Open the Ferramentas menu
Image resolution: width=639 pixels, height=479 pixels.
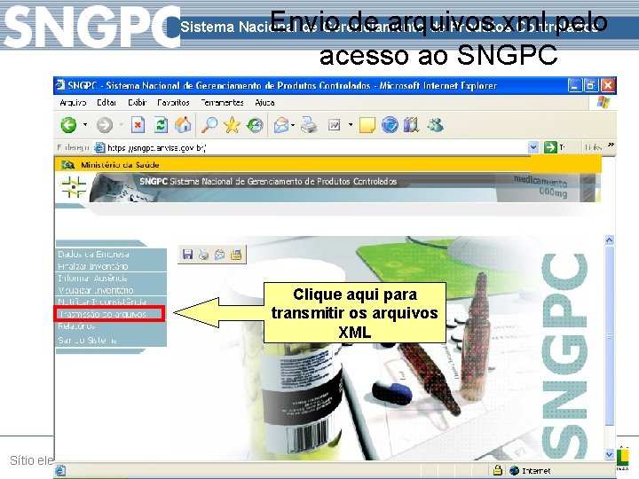click(x=222, y=103)
